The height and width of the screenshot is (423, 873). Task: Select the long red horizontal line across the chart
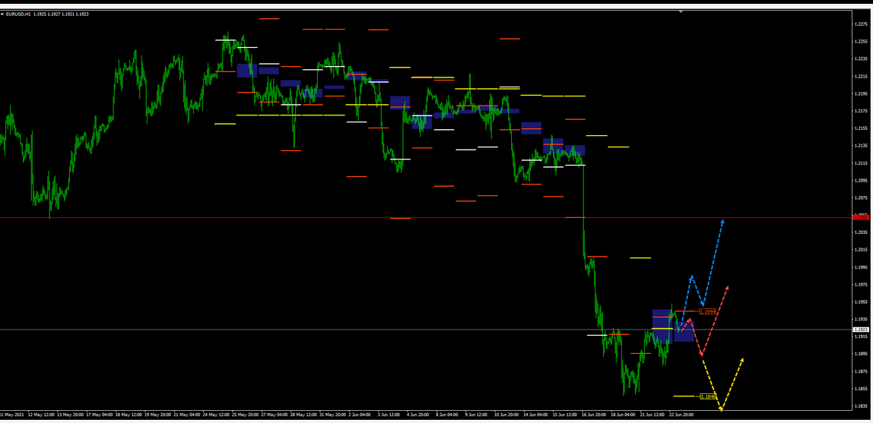click(304, 218)
